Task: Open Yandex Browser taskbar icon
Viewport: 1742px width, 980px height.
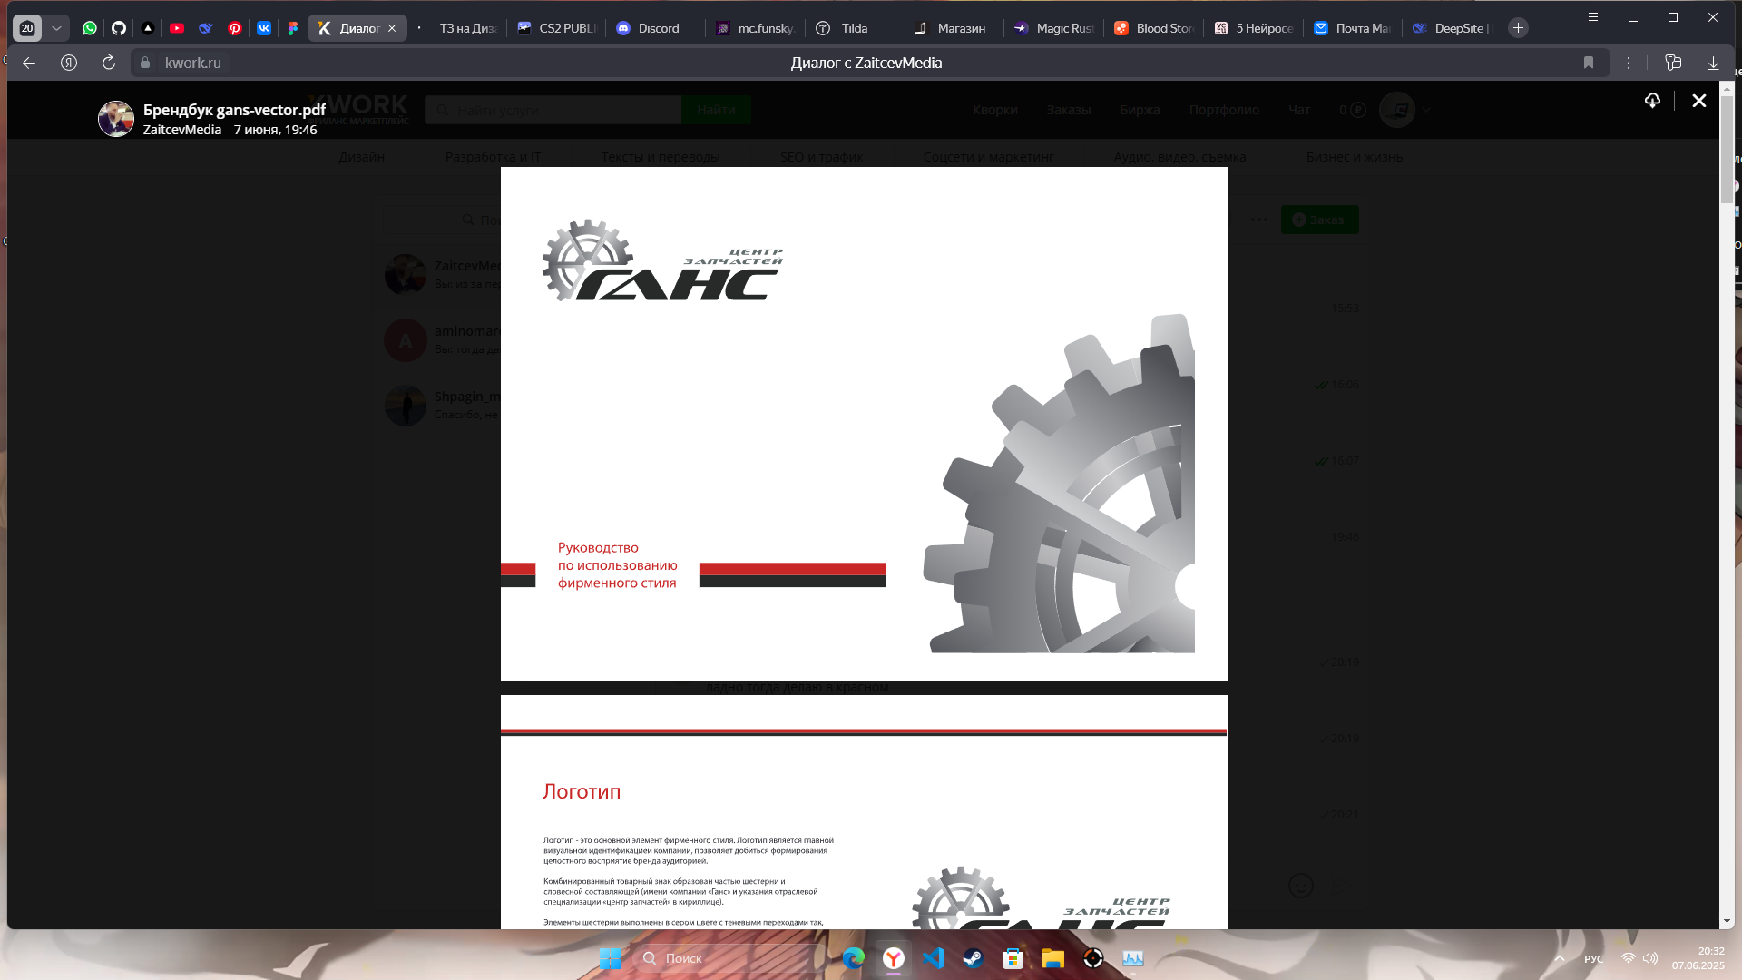Action: [894, 958]
